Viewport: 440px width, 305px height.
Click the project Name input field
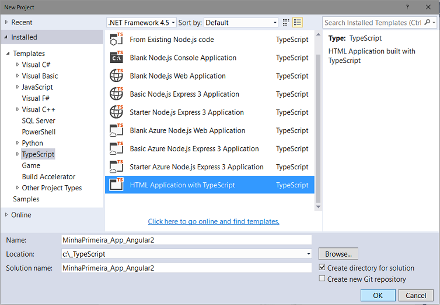(186, 240)
